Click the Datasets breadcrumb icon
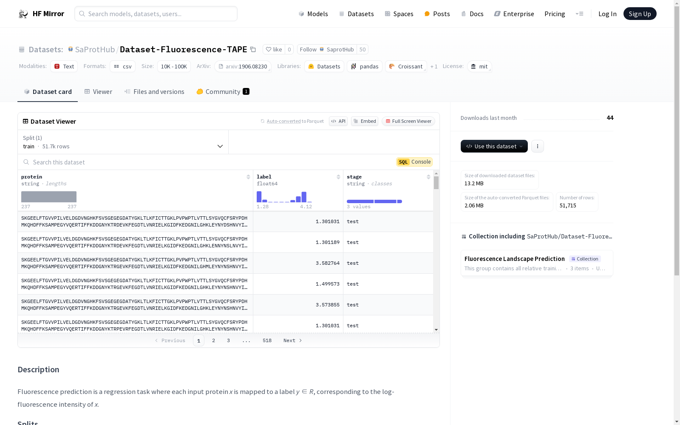This screenshot has height=425, width=680. coord(22,50)
